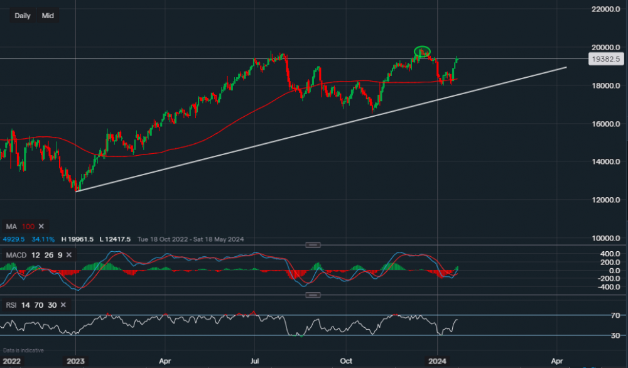Click the current price label 19382.5

[607, 58]
